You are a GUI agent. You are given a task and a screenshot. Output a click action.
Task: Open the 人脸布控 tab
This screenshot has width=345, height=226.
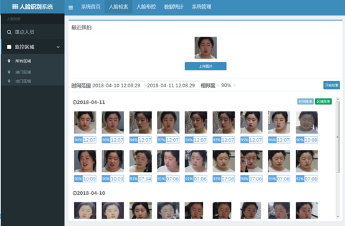[x=146, y=7]
